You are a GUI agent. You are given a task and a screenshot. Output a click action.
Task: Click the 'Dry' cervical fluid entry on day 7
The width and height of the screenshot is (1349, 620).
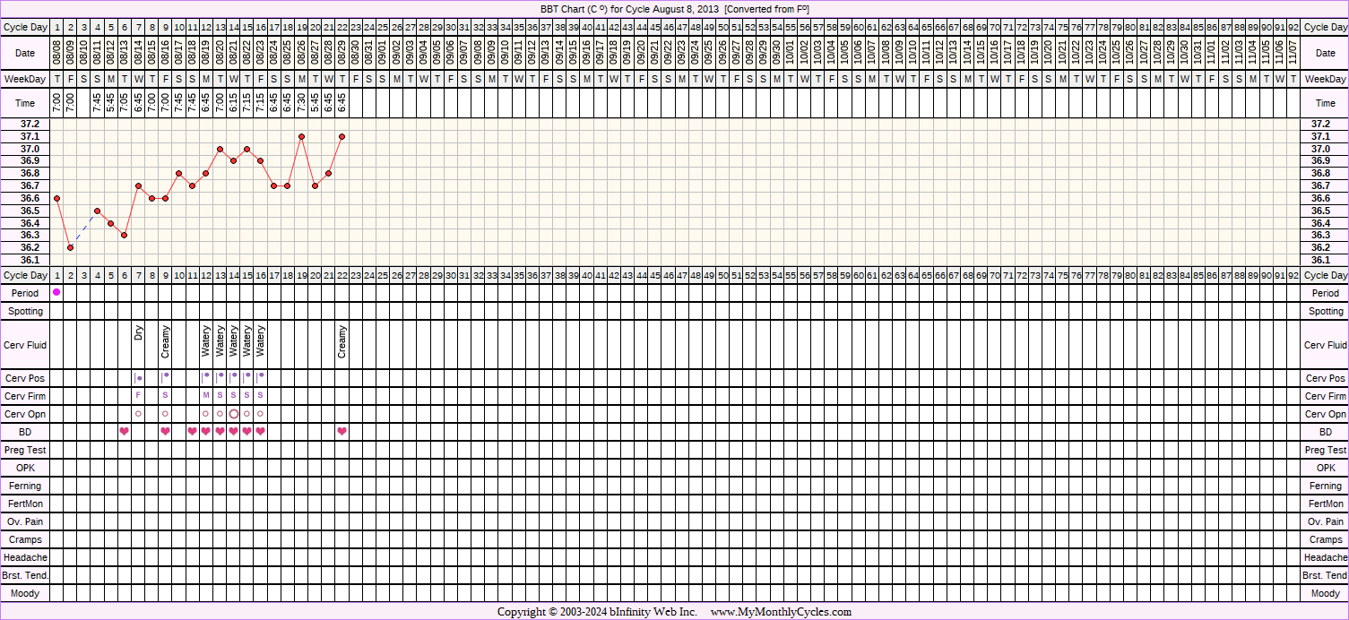click(138, 332)
